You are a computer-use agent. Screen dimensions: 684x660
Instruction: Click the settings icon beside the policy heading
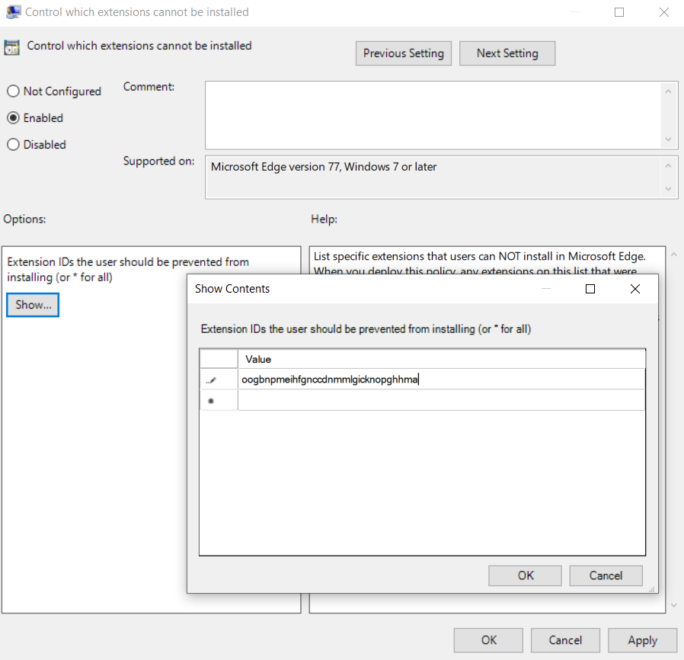(x=11, y=46)
